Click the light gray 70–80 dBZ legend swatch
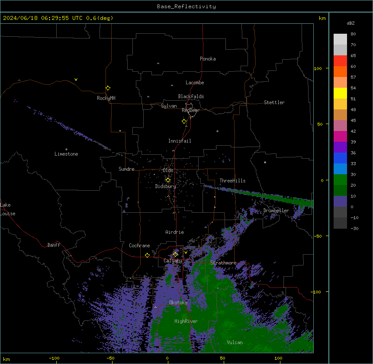The width and height of the screenshot is (373, 364). (340, 39)
